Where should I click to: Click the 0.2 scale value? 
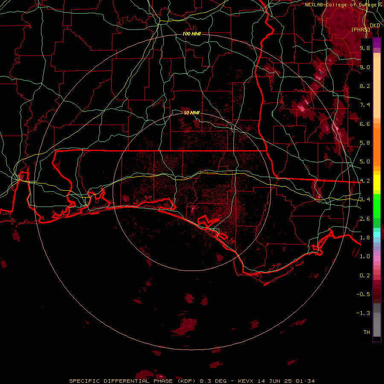click(x=365, y=276)
